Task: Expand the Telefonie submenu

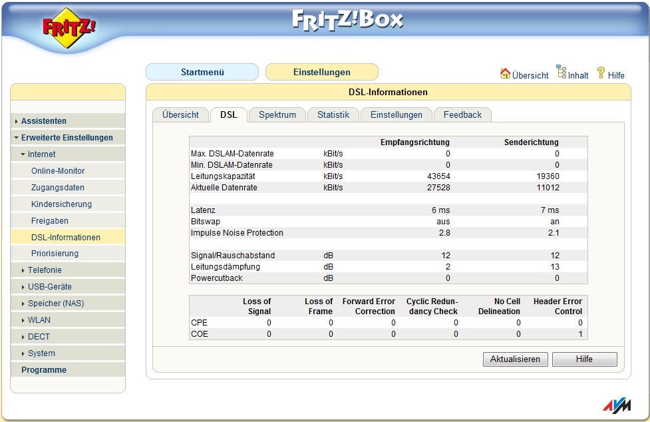Action: point(45,270)
